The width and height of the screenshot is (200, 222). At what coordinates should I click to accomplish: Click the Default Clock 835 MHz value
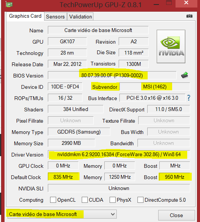click(x=63, y=177)
